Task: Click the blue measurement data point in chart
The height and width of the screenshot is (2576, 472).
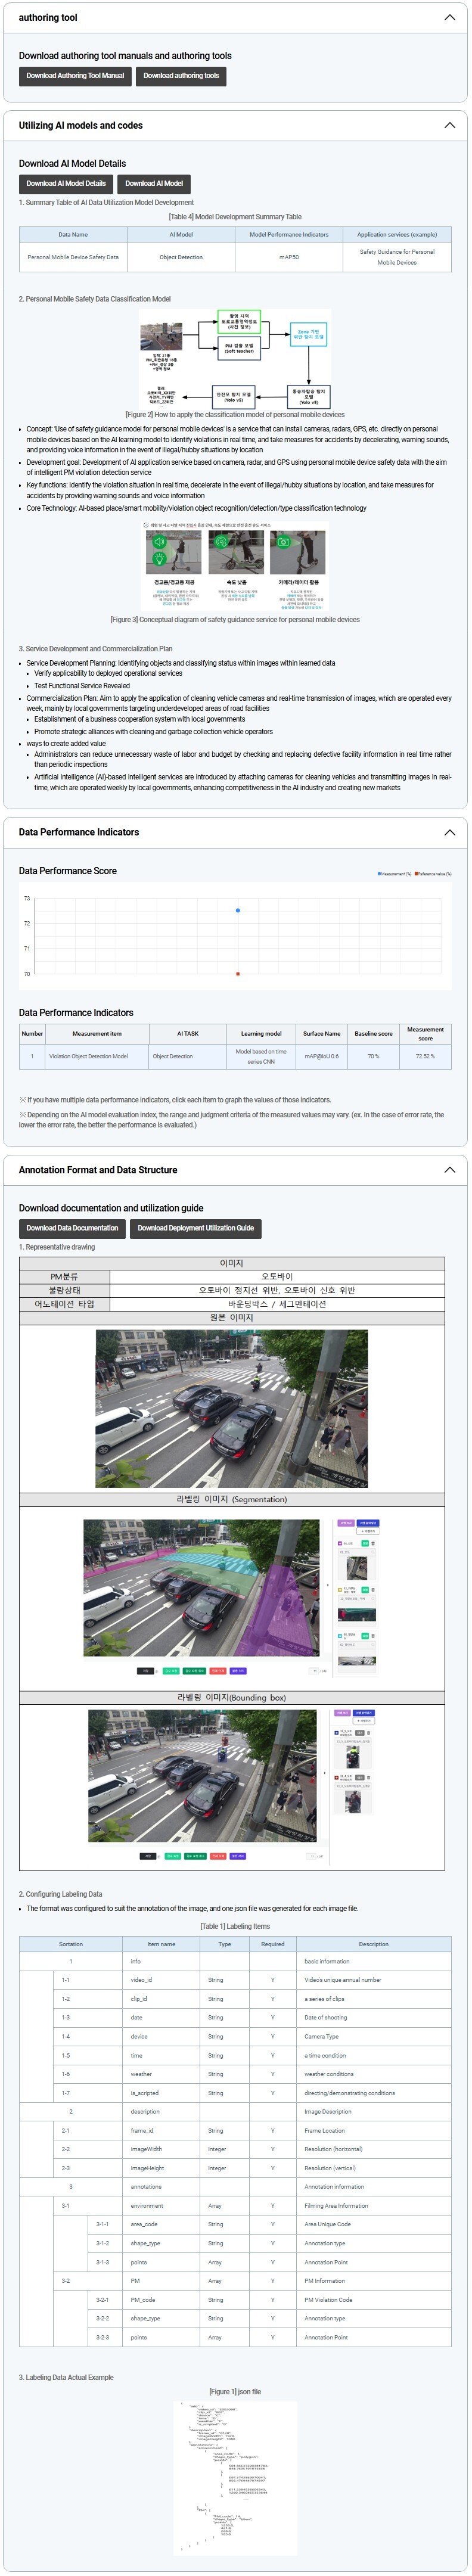Action: point(238,911)
